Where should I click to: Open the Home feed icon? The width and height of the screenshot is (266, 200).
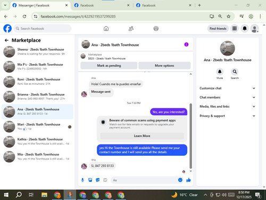106,28
